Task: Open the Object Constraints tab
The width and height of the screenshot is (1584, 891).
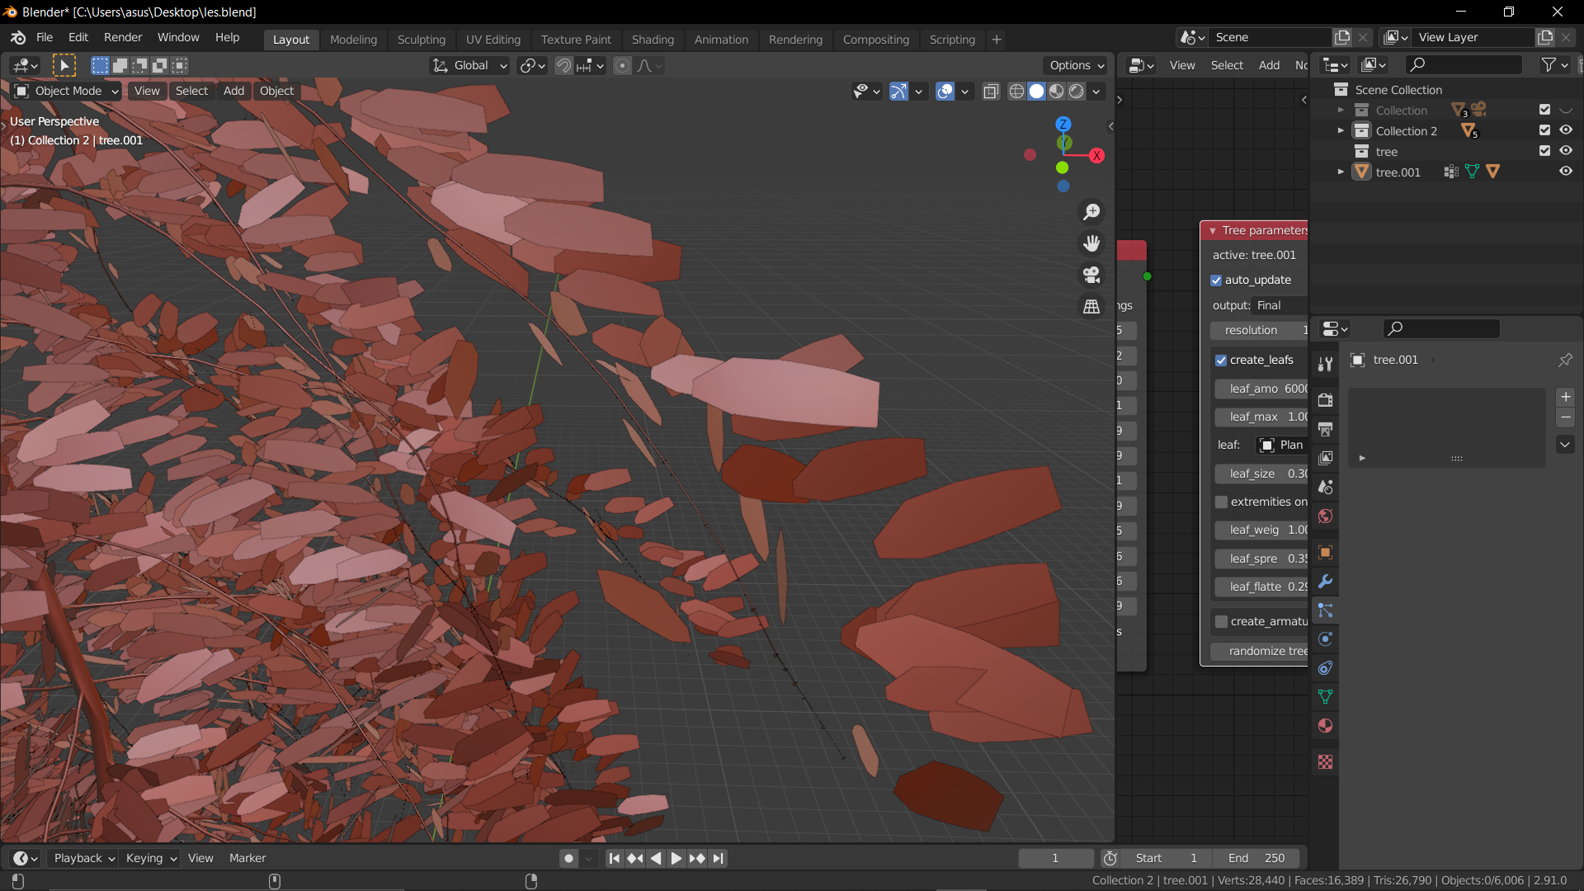Action: (1325, 668)
